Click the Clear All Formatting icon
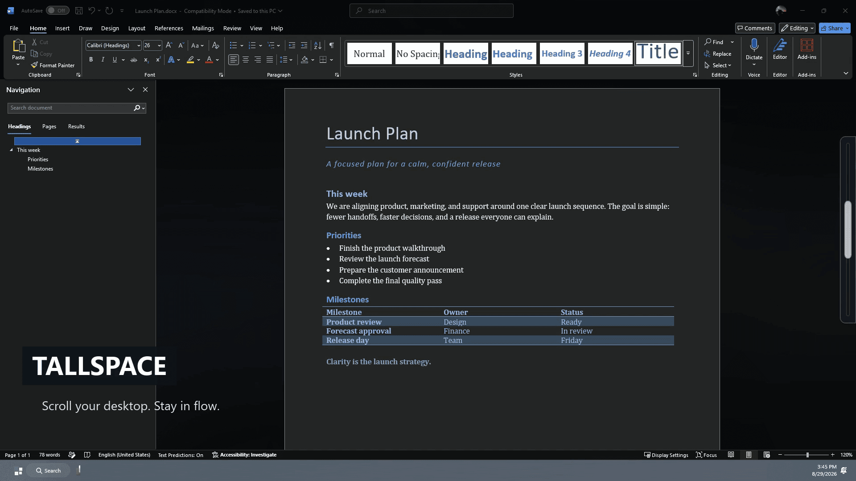 [215, 45]
